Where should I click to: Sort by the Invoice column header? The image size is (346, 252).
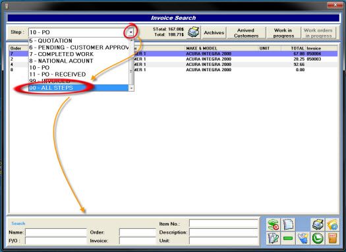pyautogui.click(x=322, y=48)
